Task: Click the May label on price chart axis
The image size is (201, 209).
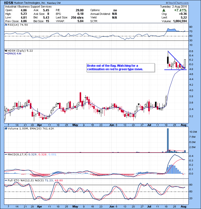Action: coord(75,125)
